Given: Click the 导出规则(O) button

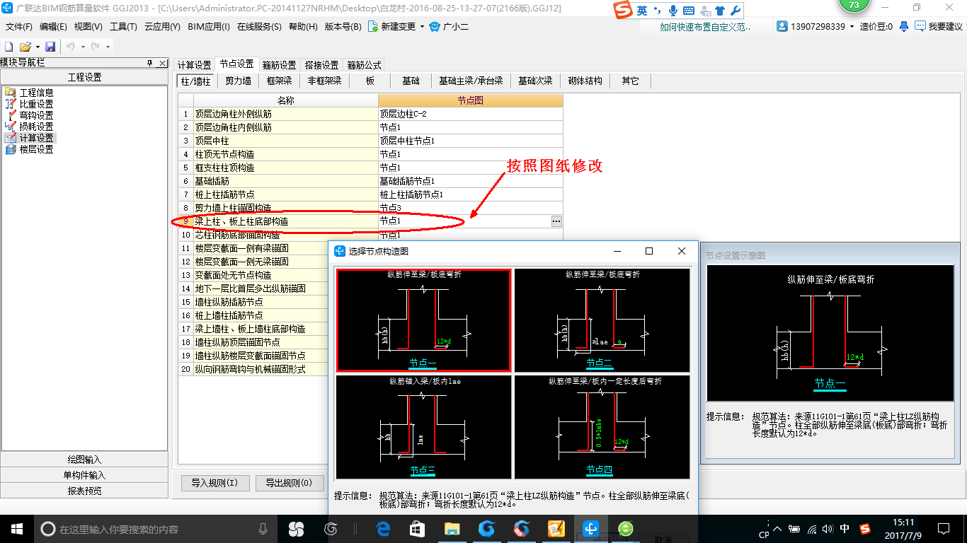Looking at the screenshot, I should pos(289,484).
